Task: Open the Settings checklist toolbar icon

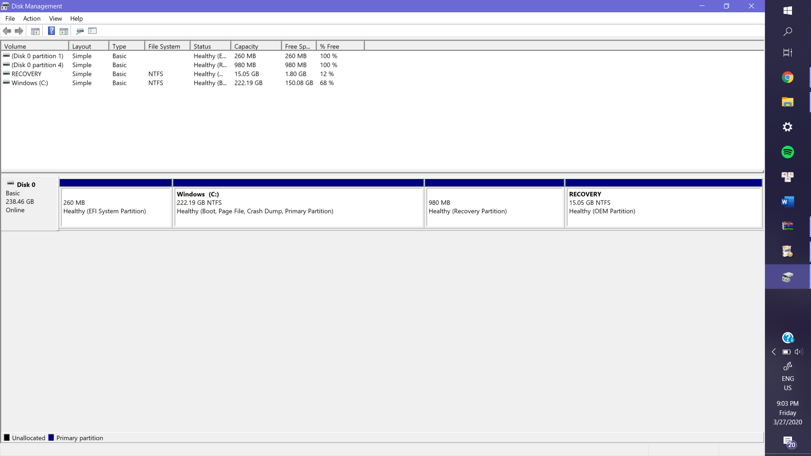Action: click(x=93, y=31)
